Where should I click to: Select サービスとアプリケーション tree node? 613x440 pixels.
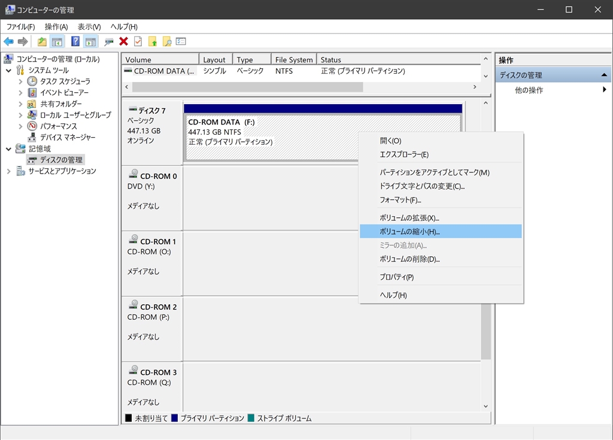coord(62,171)
